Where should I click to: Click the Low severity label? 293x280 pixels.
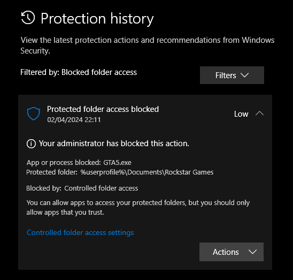coord(241,114)
